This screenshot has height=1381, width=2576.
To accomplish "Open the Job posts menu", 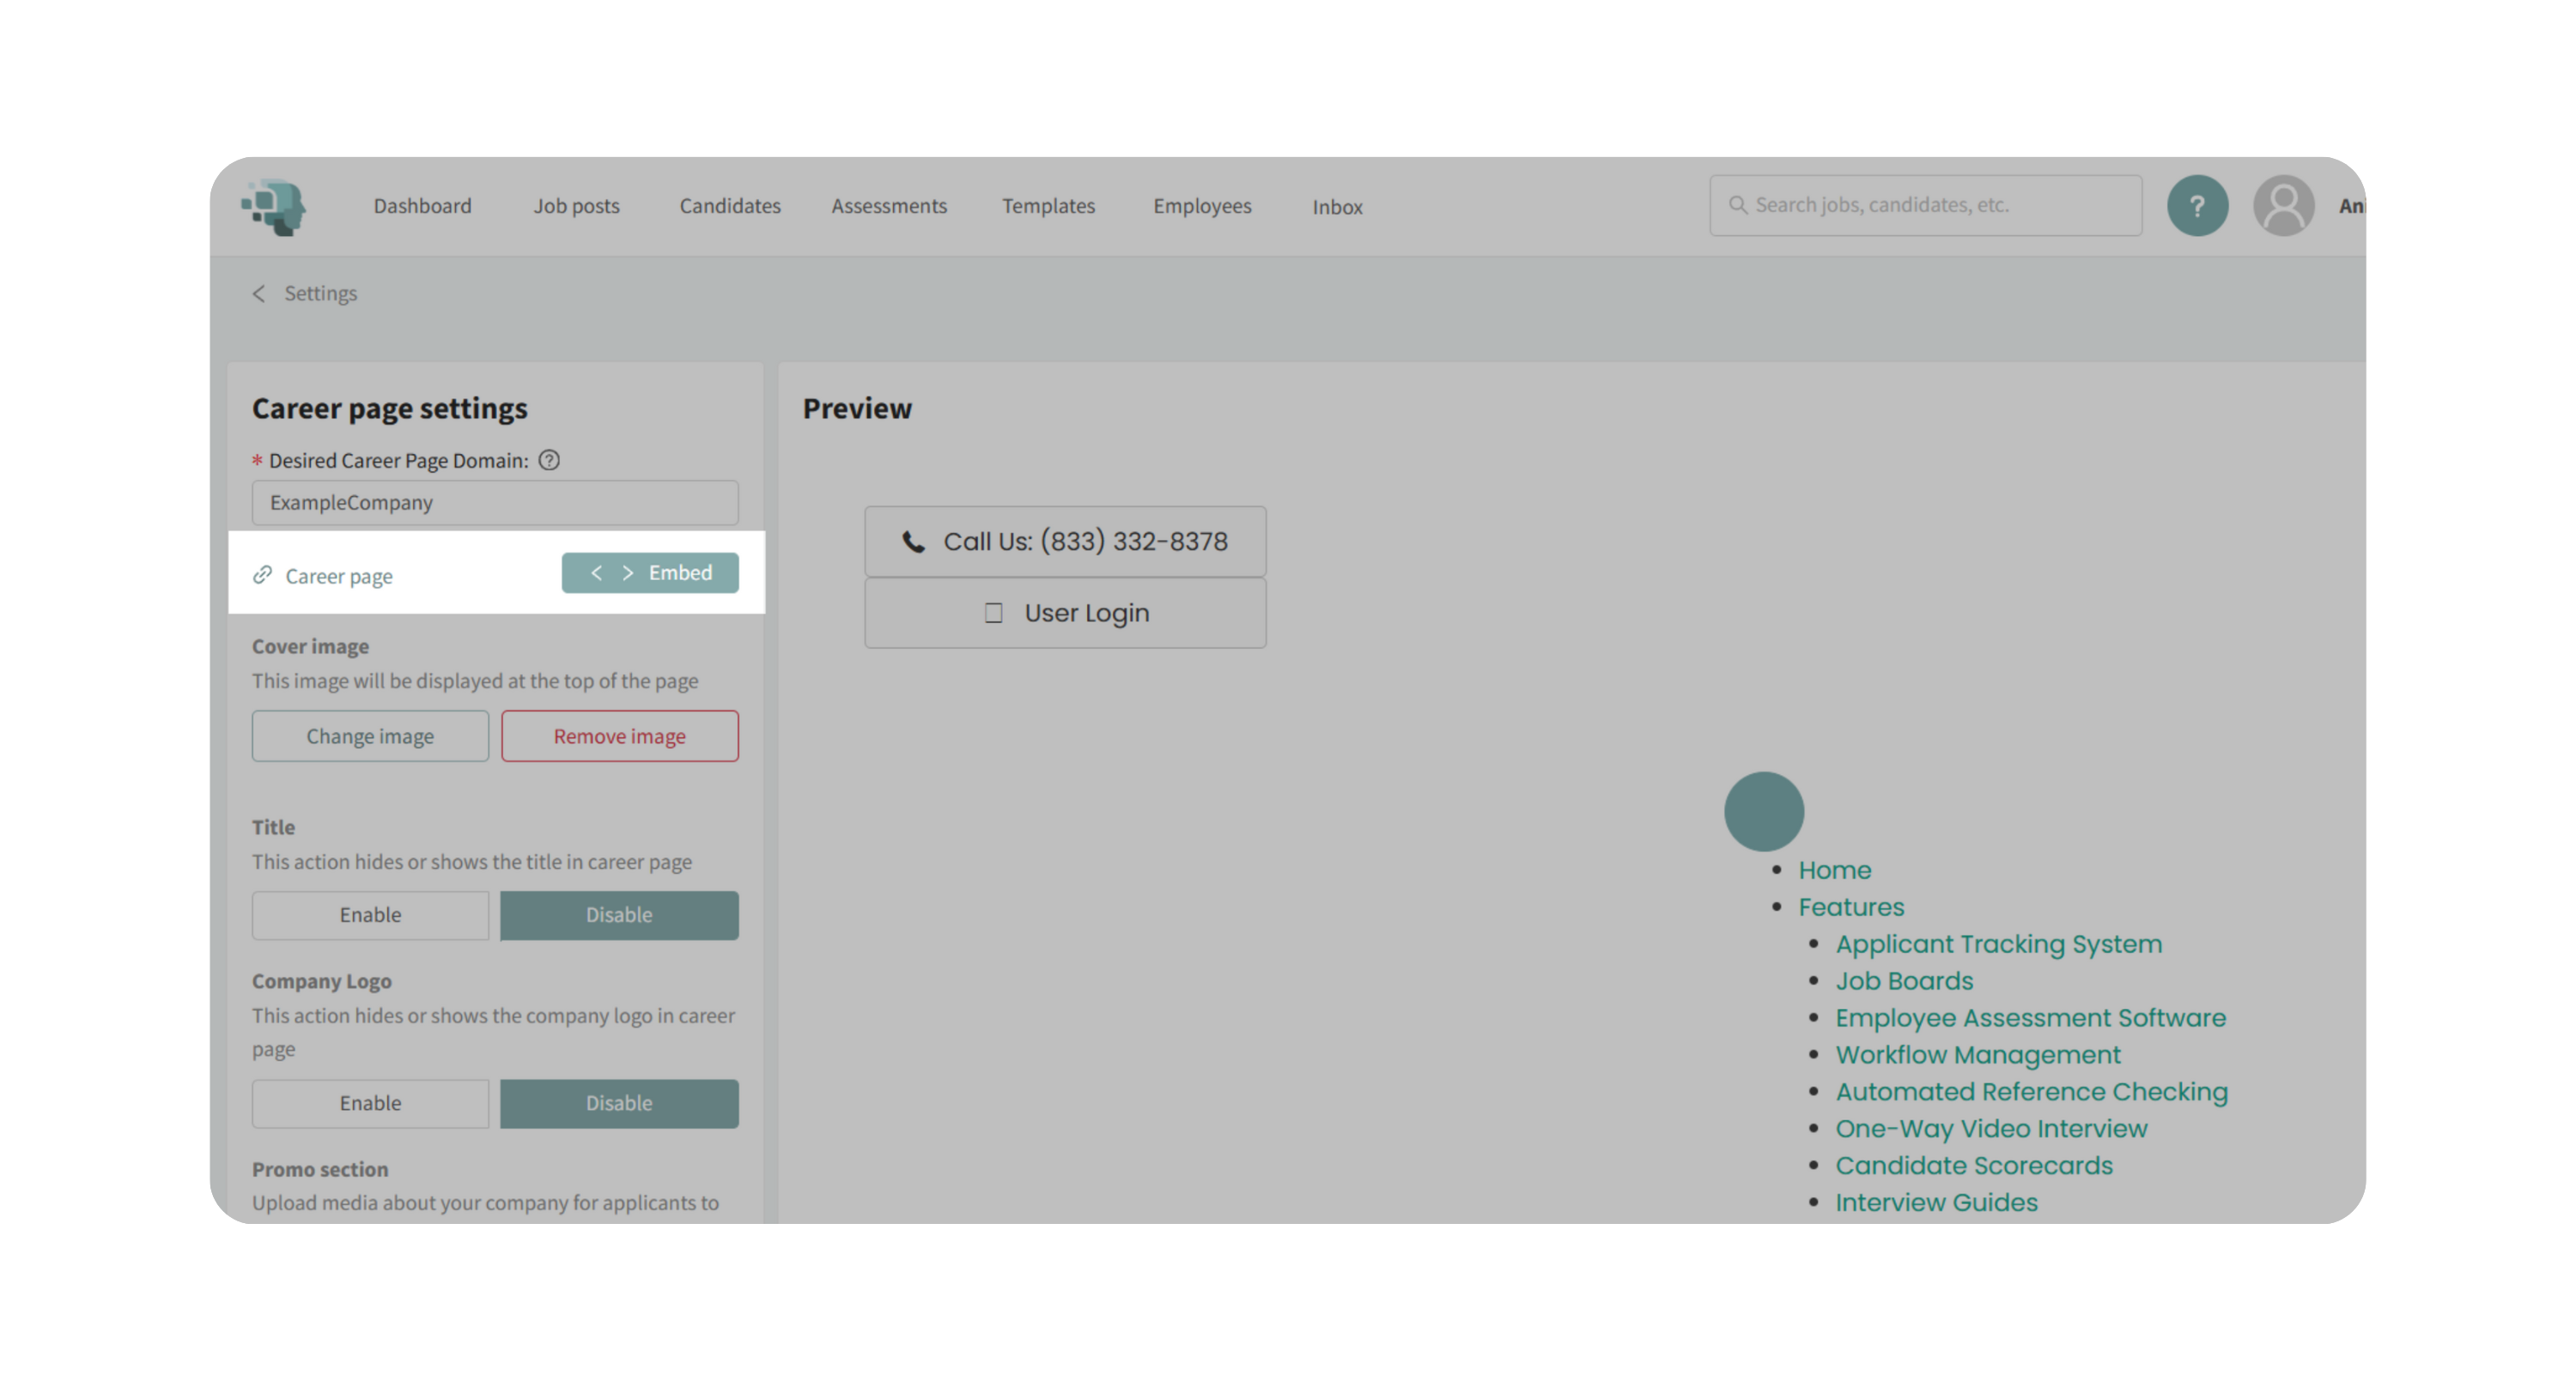I will 576,206.
